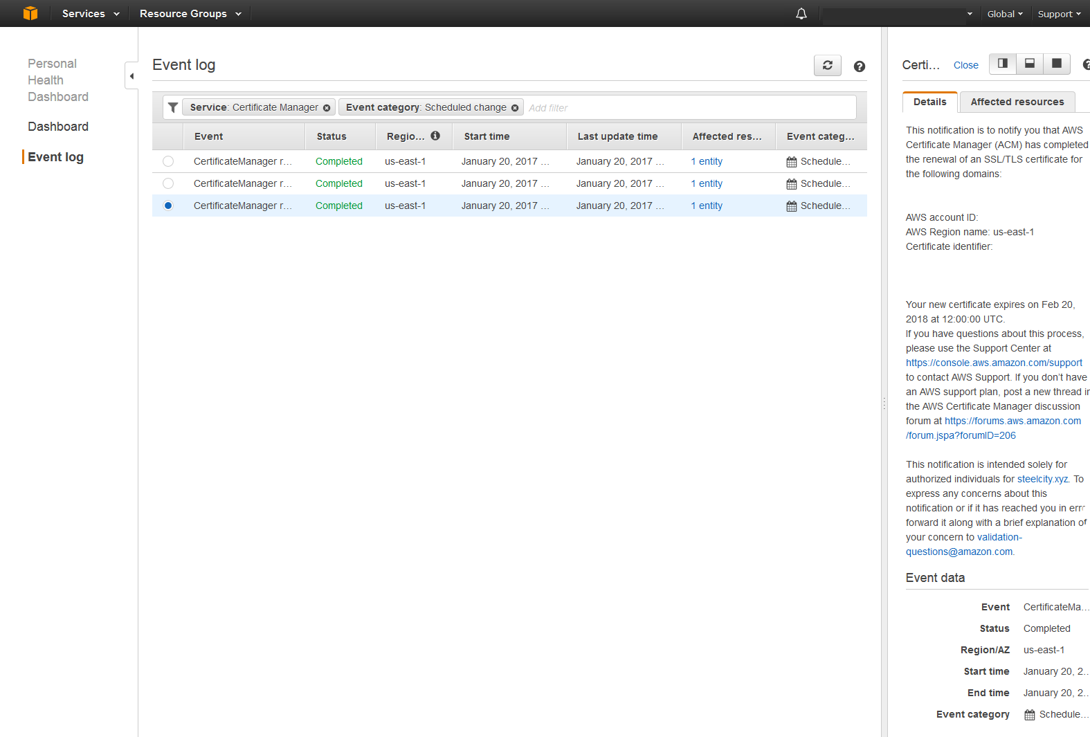Select the third event radio button
Viewport: 1090px width, 737px height.
168,206
